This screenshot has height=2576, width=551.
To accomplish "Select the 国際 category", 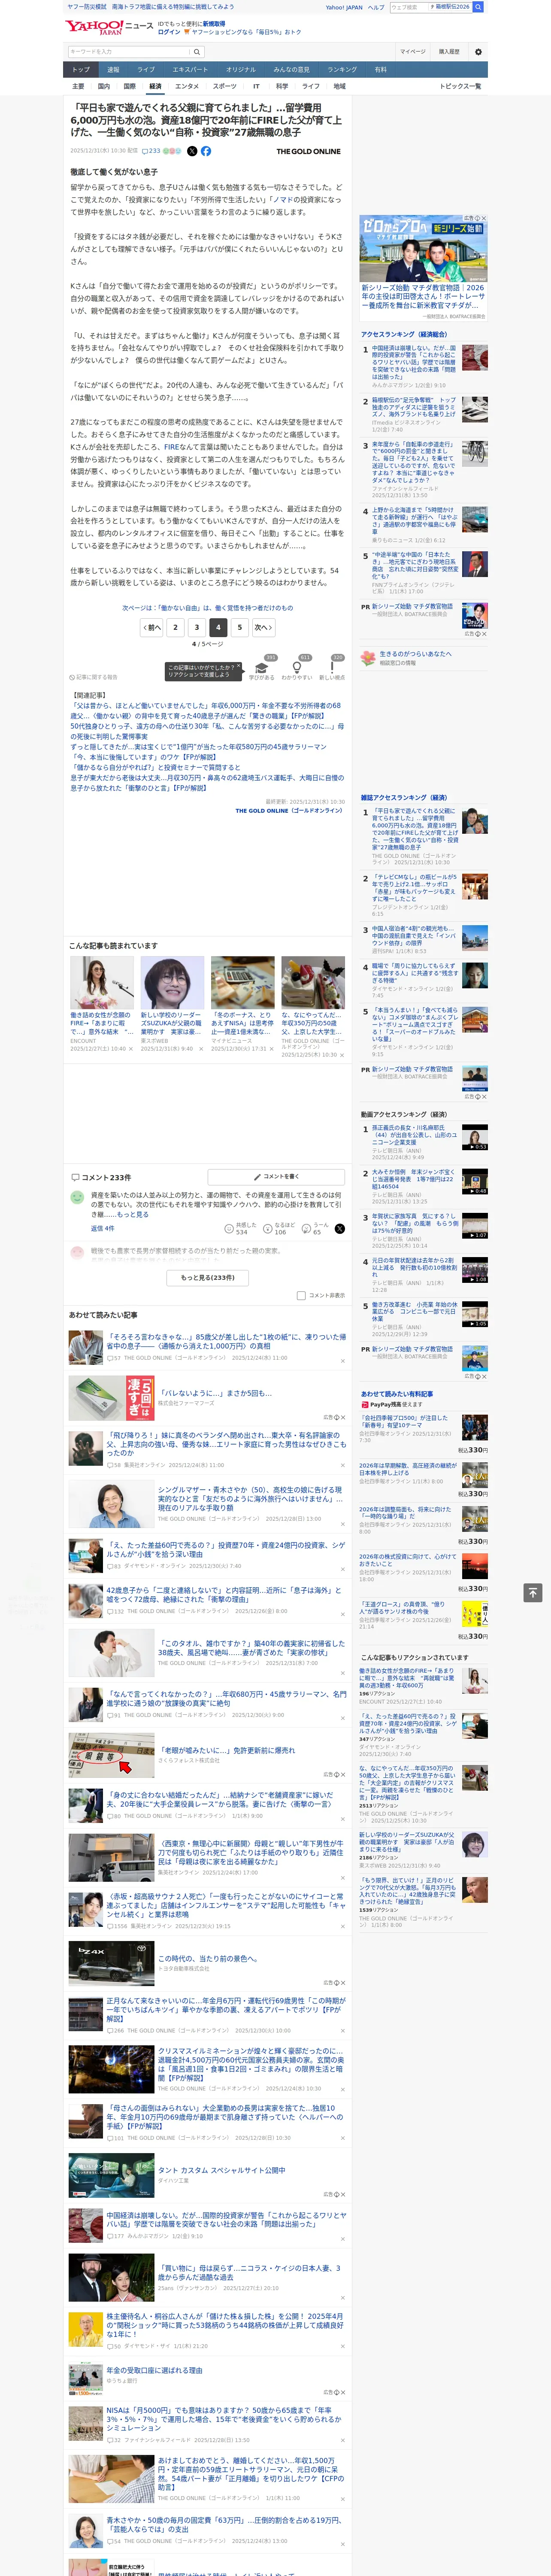I will (x=129, y=86).
